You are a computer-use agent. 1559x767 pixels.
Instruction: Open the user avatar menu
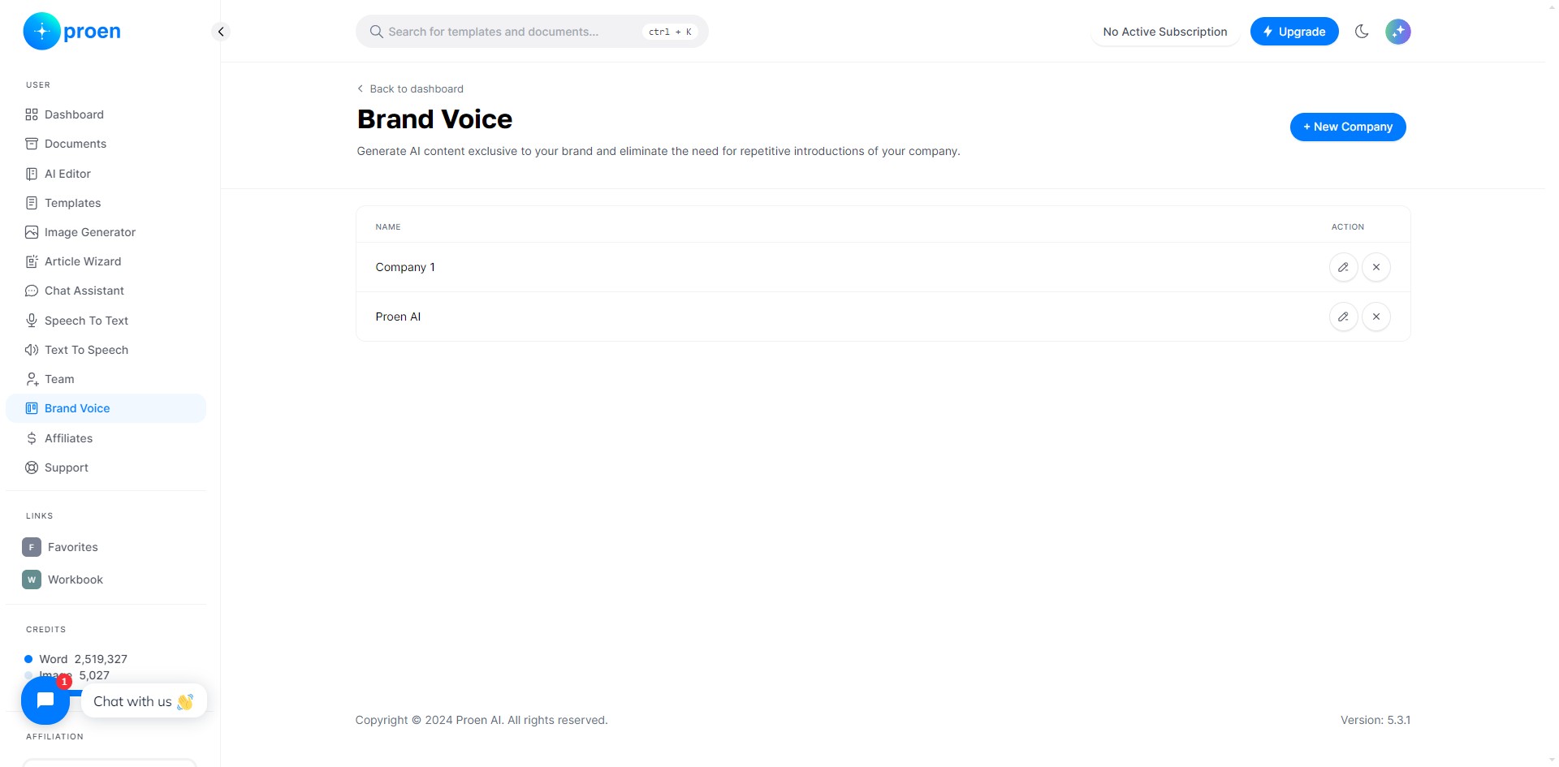coord(1398,32)
